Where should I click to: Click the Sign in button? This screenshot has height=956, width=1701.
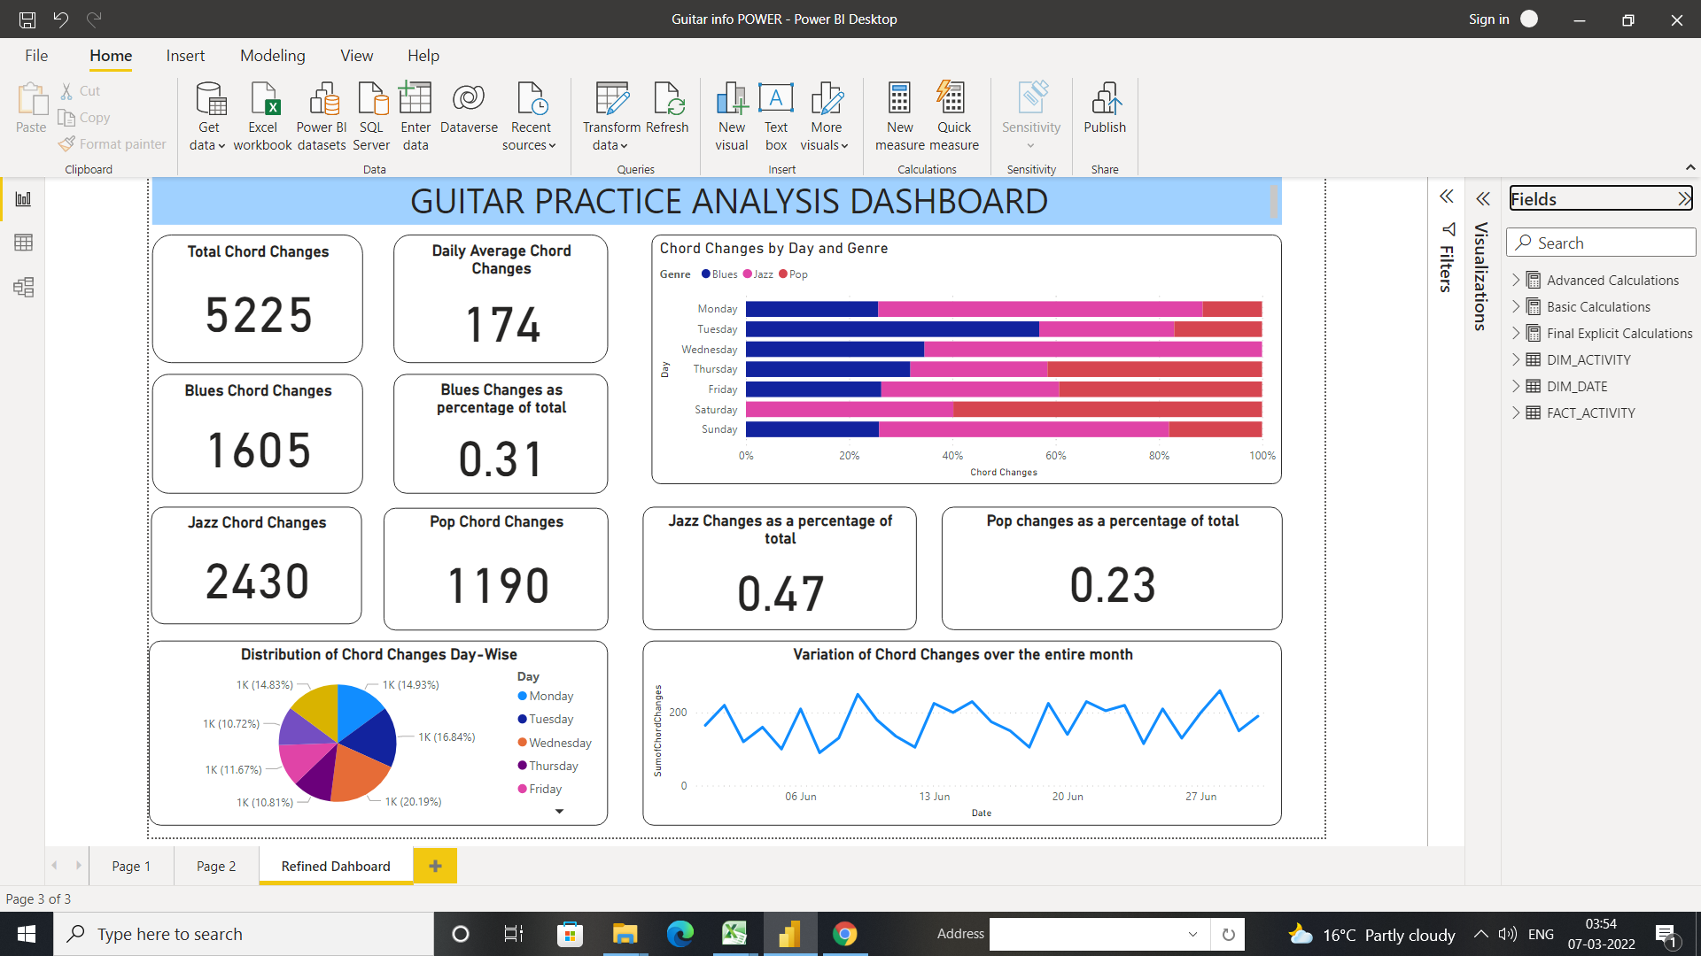pos(1488,19)
